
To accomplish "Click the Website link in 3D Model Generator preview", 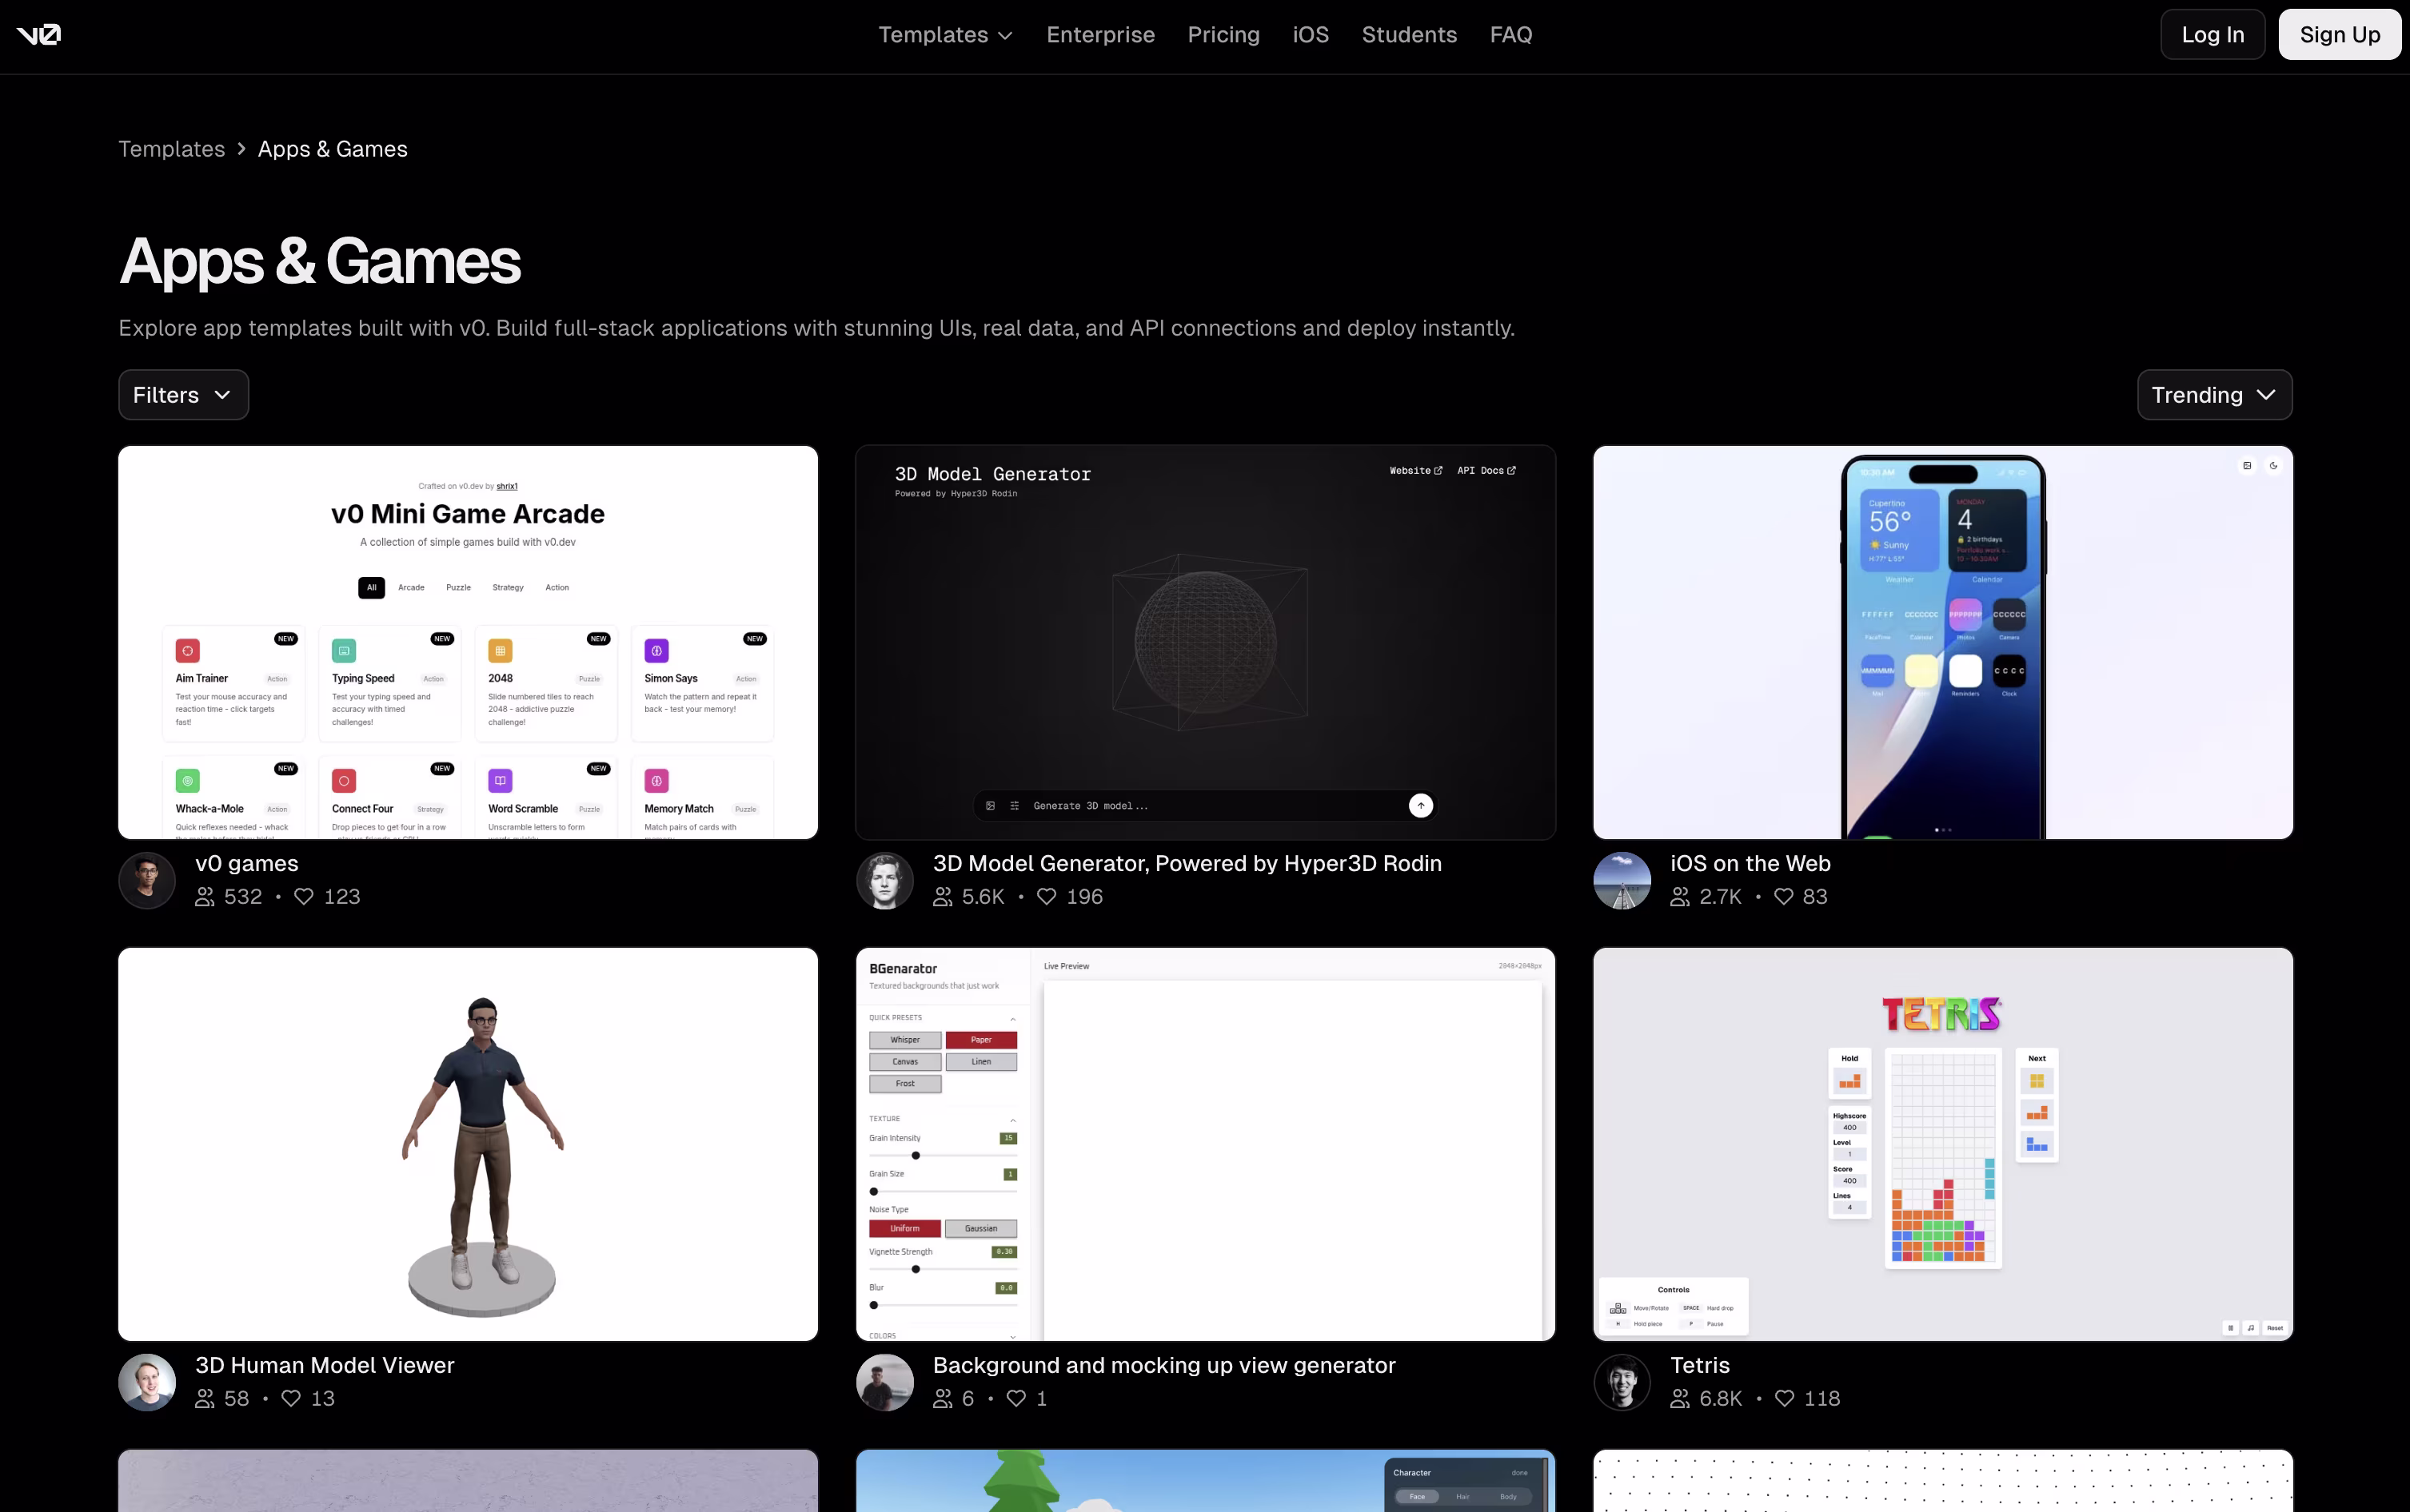I will (1415, 471).
